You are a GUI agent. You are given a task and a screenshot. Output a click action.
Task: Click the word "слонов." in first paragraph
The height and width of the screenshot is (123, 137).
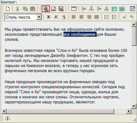[12, 40]
